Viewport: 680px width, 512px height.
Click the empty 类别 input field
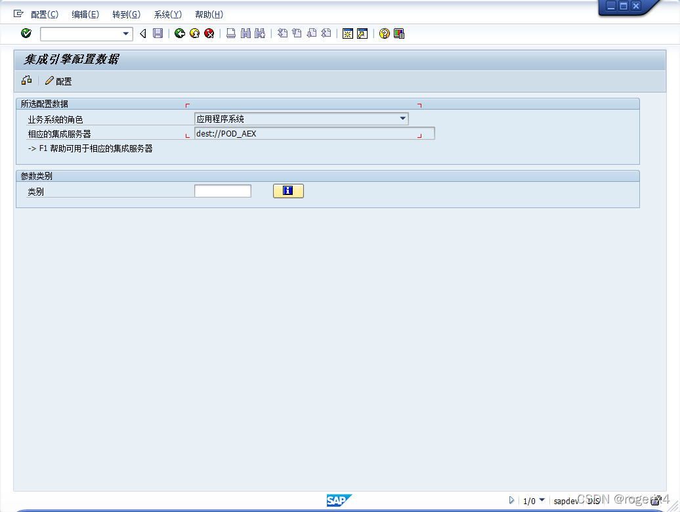tap(223, 191)
